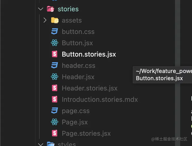Collapse the styles folder chevron
192x146 pixels.
(x=40, y=144)
